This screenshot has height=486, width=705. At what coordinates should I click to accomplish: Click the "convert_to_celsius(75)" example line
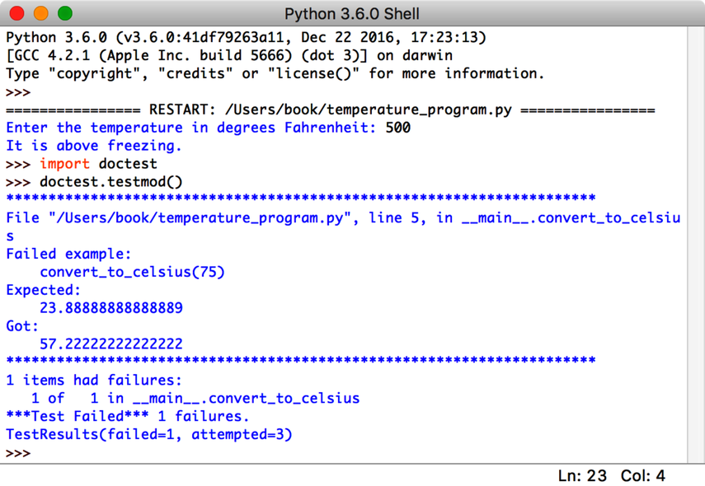pos(132,272)
